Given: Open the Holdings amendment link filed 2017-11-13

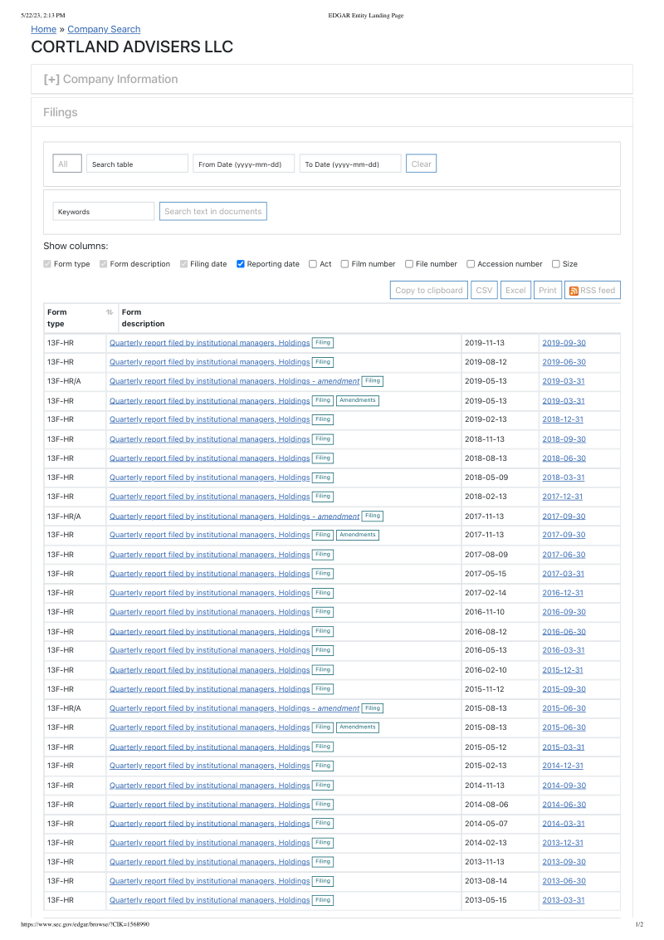Looking at the screenshot, I should [234, 517].
